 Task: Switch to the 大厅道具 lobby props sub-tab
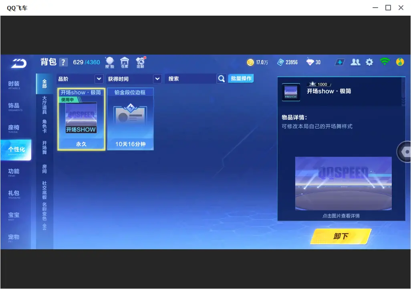click(x=44, y=105)
